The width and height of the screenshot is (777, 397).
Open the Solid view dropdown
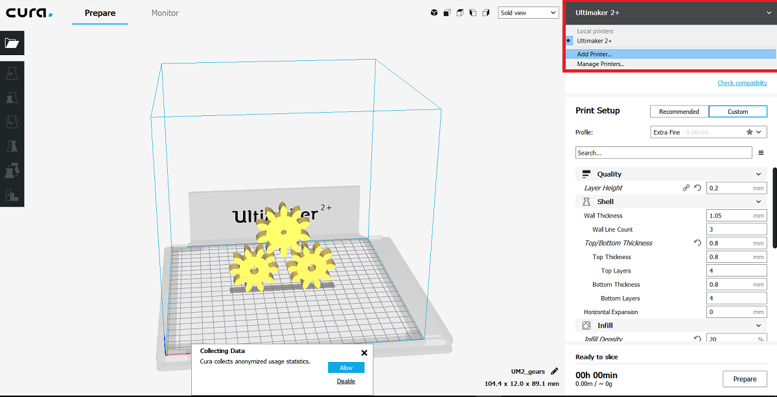(x=528, y=13)
